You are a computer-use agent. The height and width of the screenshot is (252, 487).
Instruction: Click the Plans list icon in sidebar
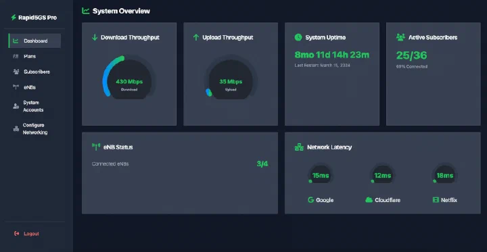pos(16,56)
